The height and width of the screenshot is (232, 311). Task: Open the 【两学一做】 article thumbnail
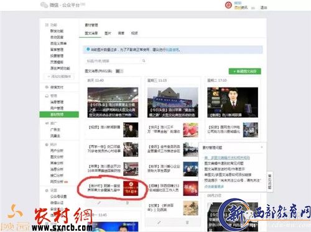[131, 149]
